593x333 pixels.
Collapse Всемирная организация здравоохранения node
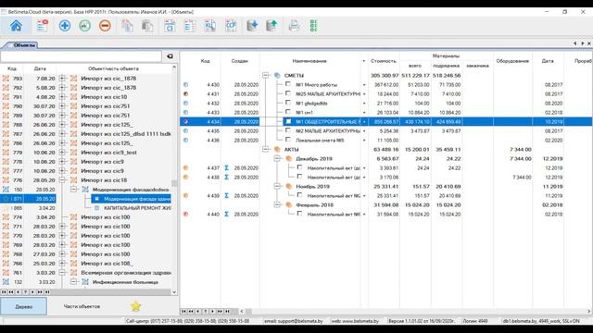(62, 273)
